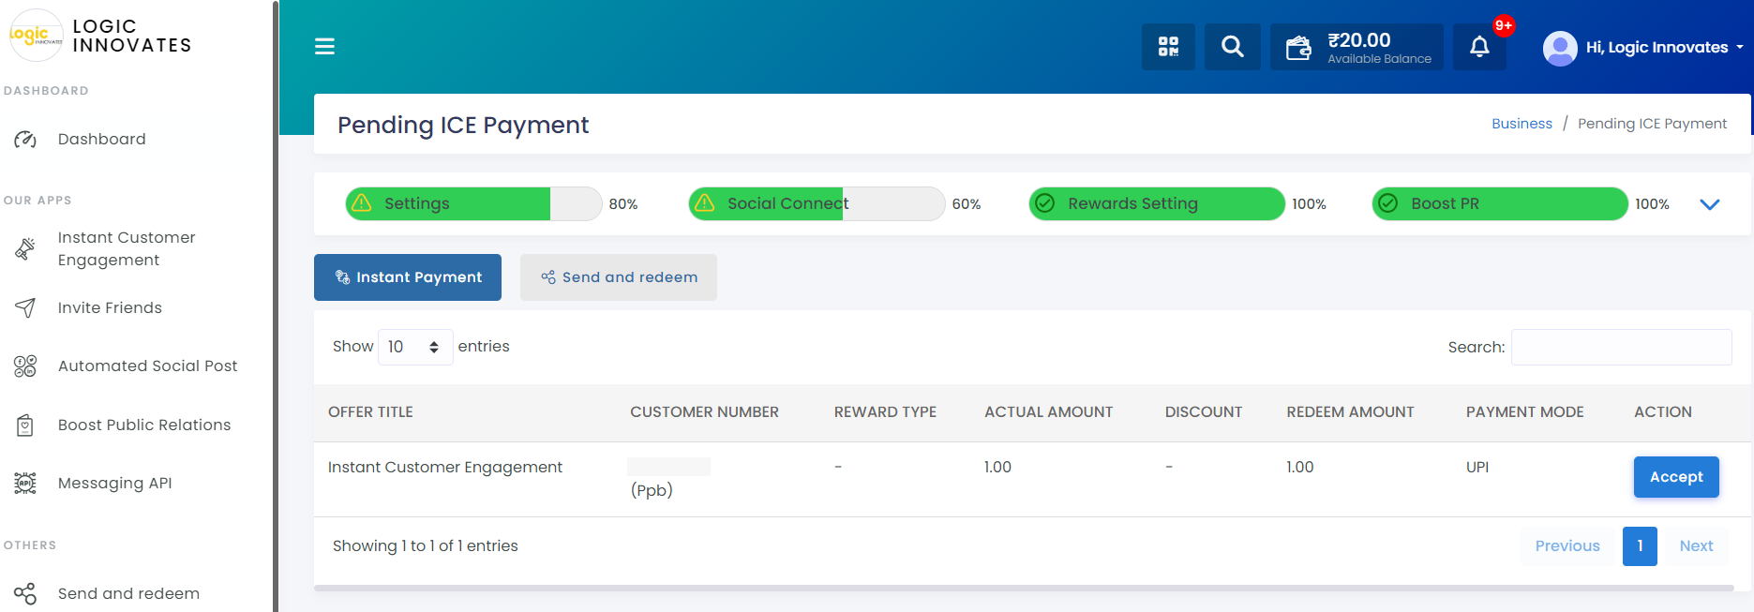Click the Invite Friends paper plane icon
1754x612 pixels.
click(25, 307)
